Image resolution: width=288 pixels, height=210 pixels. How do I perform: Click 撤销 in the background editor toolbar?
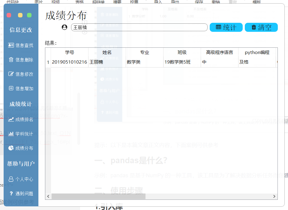point(216,2)
